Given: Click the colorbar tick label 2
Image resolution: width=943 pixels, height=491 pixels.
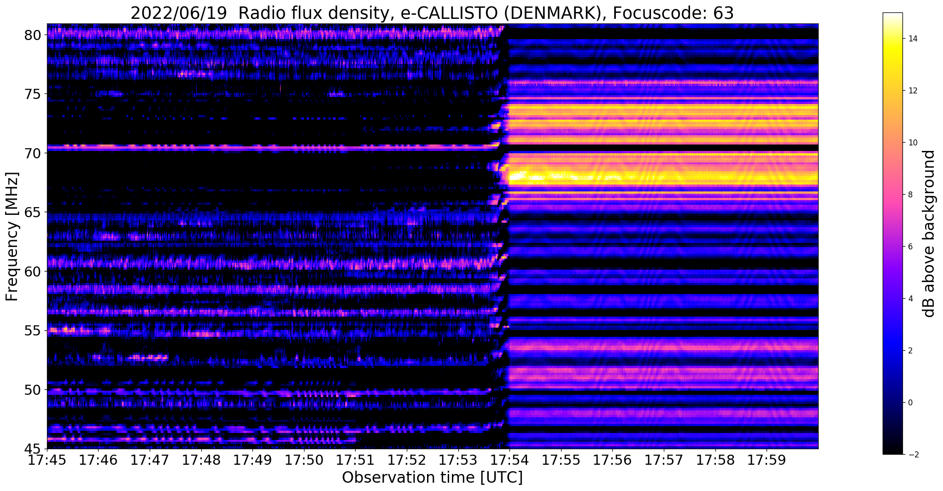Looking at the screenshot, I should pyautogui.click(x=909, y=351).
